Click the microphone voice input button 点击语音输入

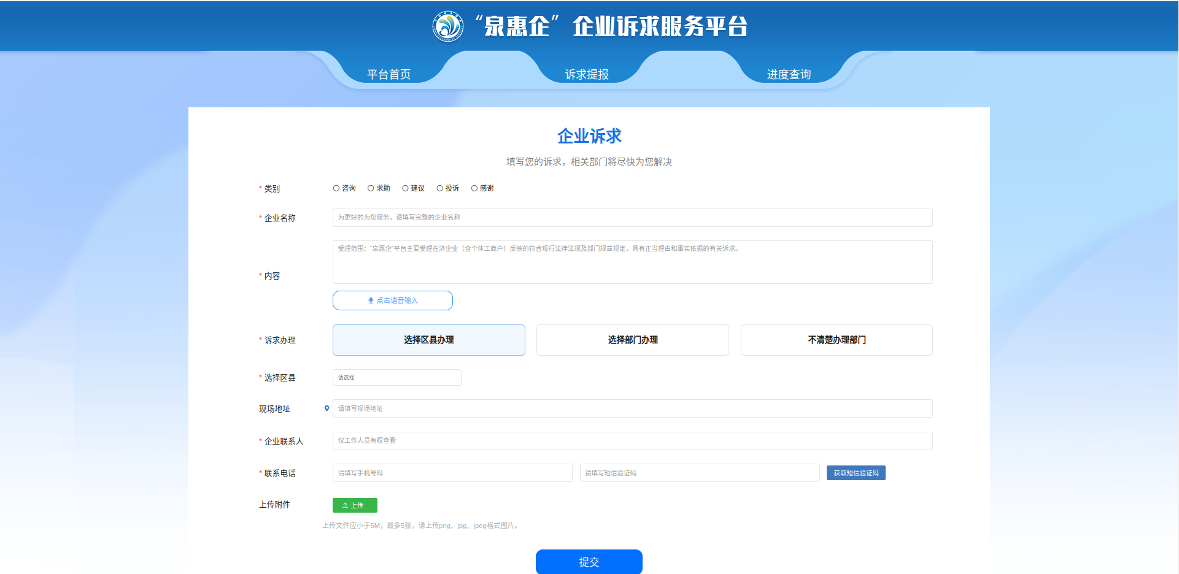(x=393, y=300)
